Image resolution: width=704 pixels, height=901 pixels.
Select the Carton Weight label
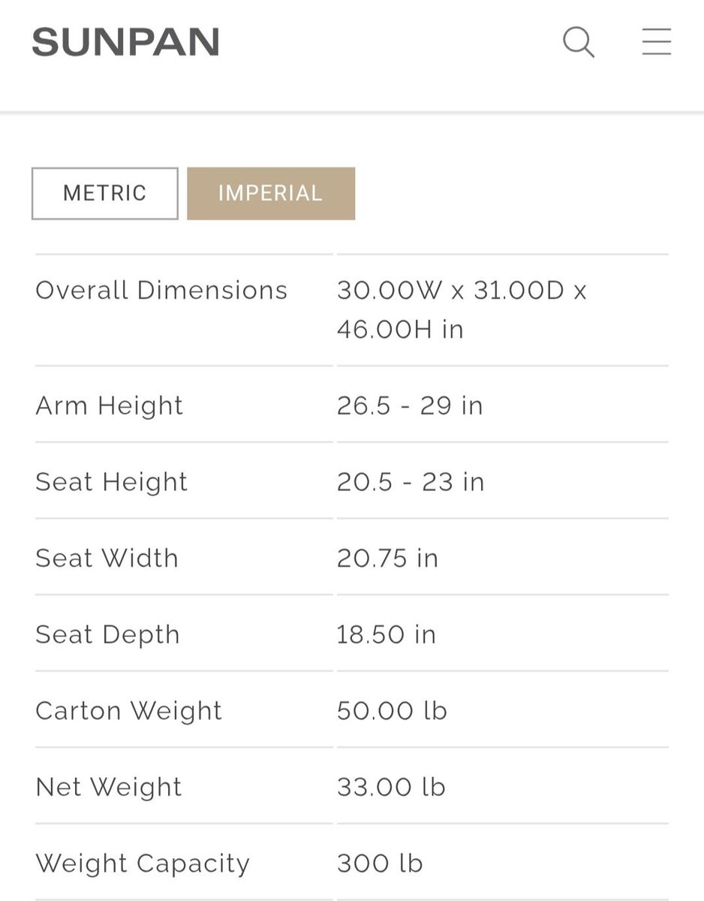(129, 711)
